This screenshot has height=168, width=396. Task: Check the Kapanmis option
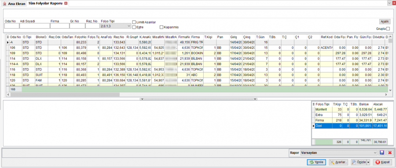[x=161, y=27]
